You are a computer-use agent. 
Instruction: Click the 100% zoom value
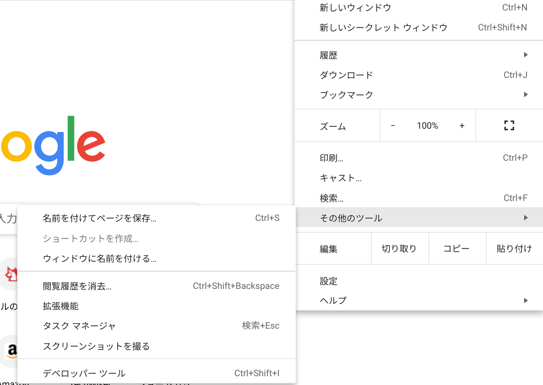click(x=427, y=125)
